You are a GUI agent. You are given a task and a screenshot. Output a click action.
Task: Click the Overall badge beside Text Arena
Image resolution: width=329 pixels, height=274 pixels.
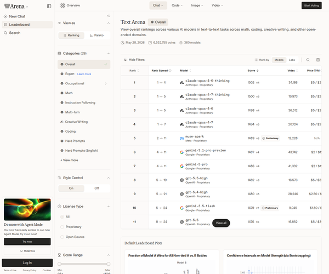click(158, 22)
